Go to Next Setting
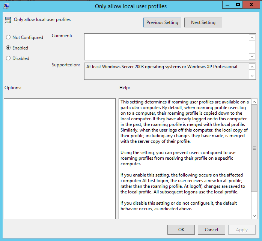The image size is (262, 241). coord(203,22)
